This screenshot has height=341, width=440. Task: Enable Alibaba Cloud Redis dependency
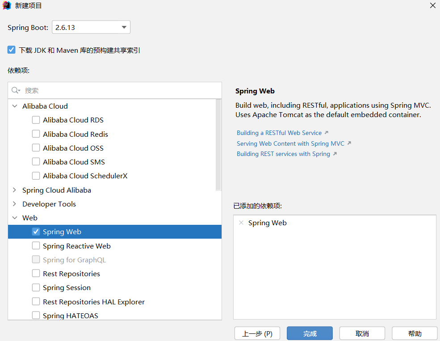coord(36,134)
